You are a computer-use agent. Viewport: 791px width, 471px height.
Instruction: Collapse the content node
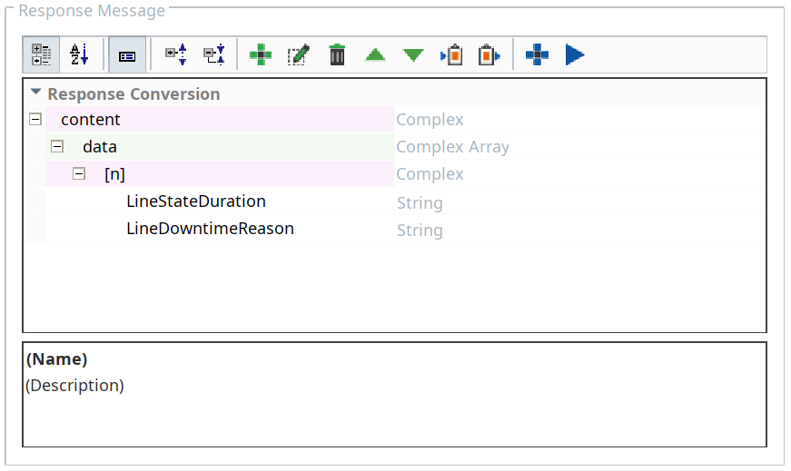35,120
